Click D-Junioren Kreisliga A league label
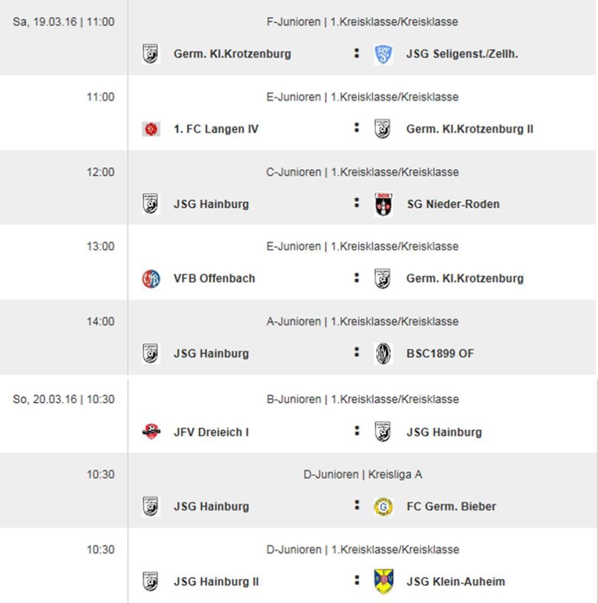Viewport: 598px width, 603px height. pos(363,474)
